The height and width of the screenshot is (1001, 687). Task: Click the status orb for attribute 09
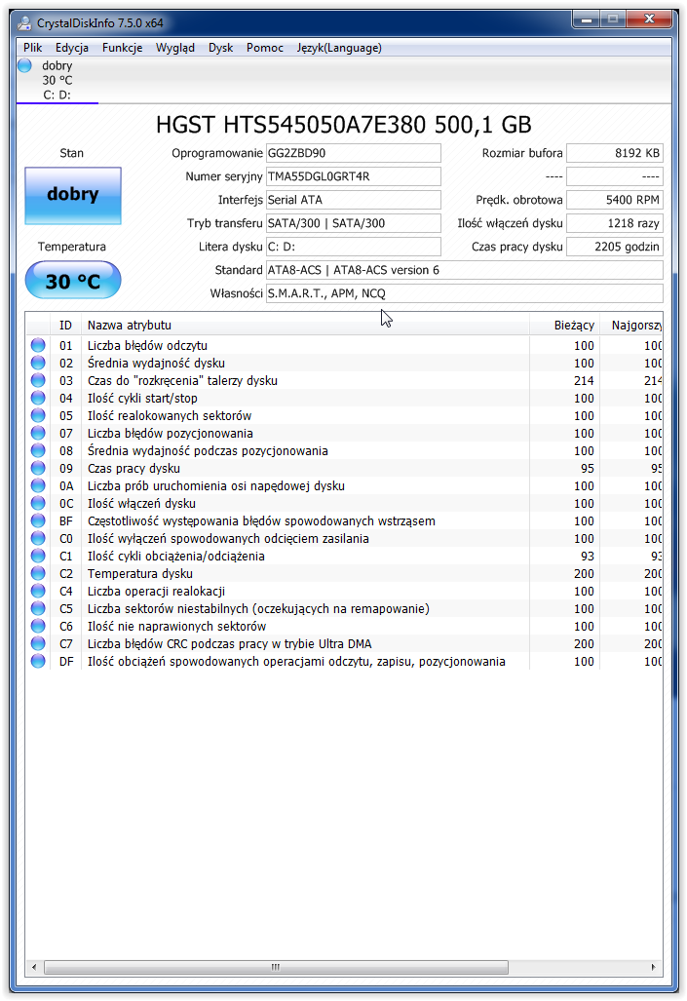[38, 468]
